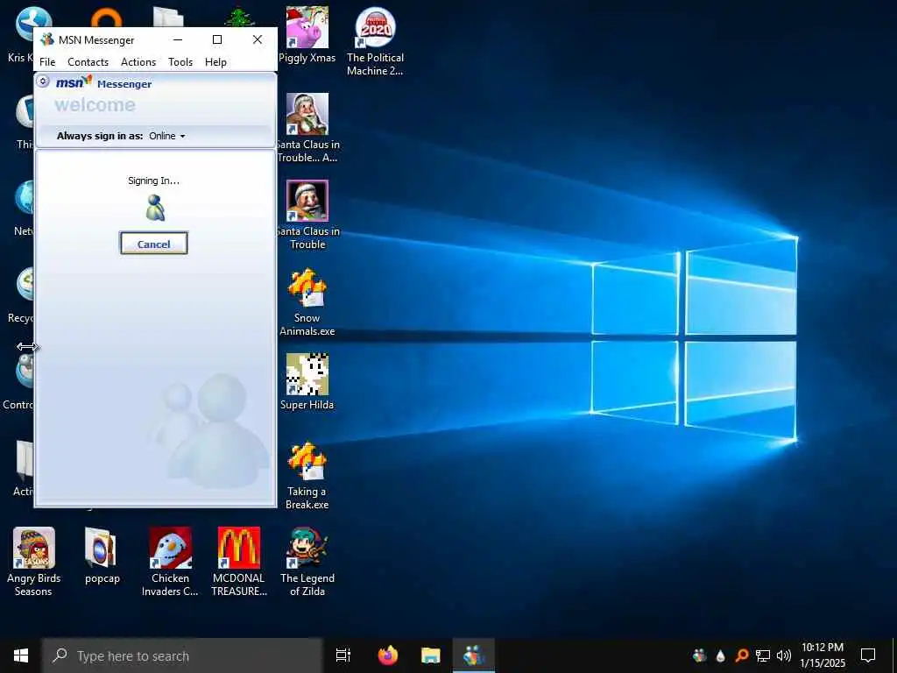Open the volume speaker tray icon
The width and height of the screenshot is (897, 673).
tap(784, 655)
